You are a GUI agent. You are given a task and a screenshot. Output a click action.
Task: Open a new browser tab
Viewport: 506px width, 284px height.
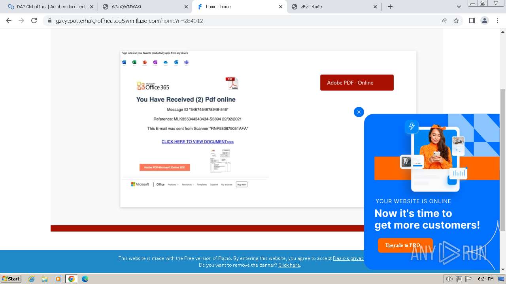coord(390,7)
